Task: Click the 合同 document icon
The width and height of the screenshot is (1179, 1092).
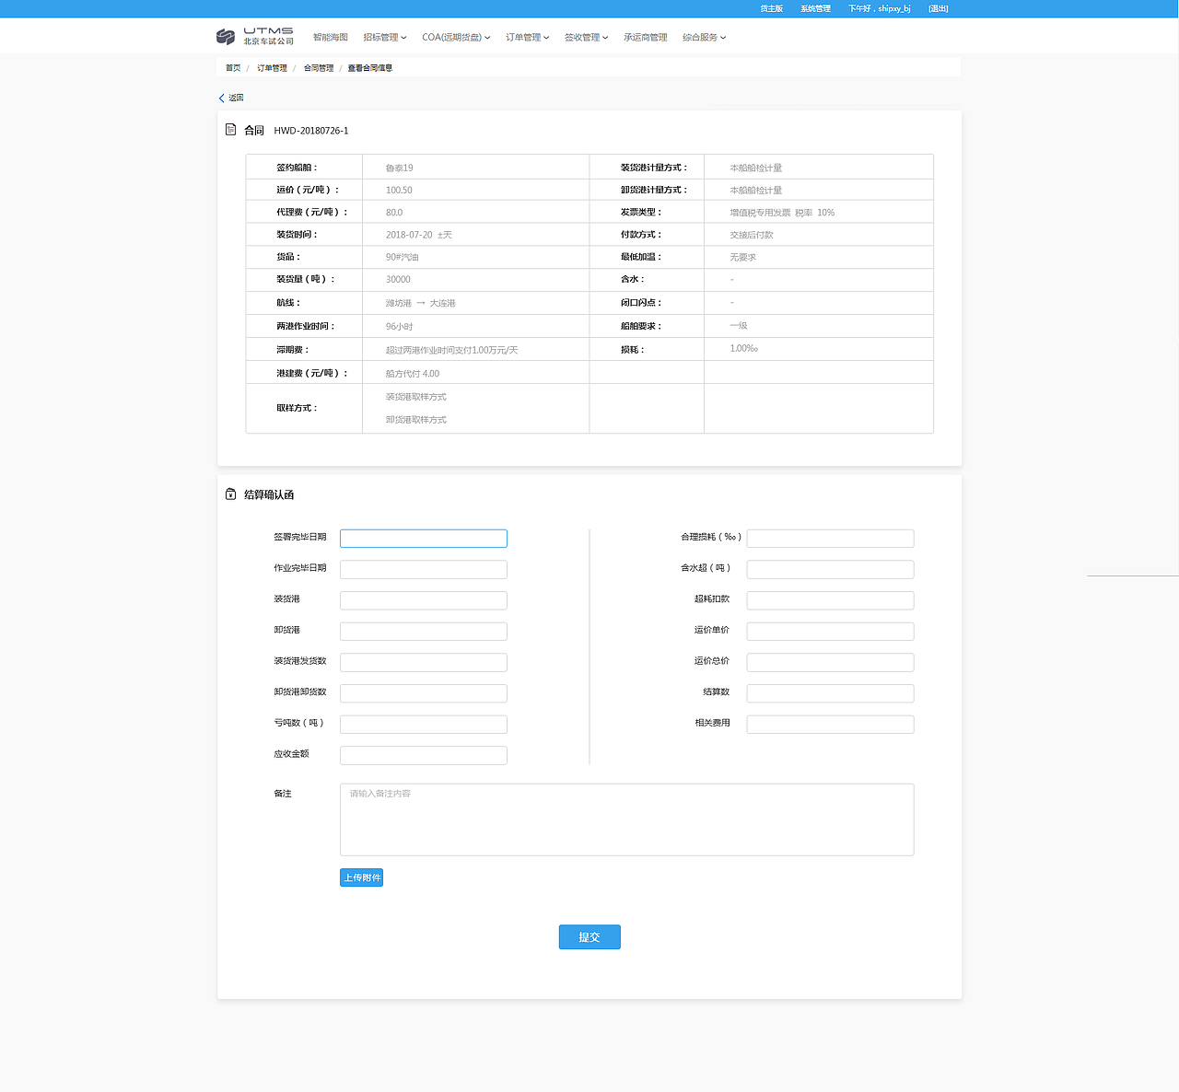Action: tap(230, 130)
